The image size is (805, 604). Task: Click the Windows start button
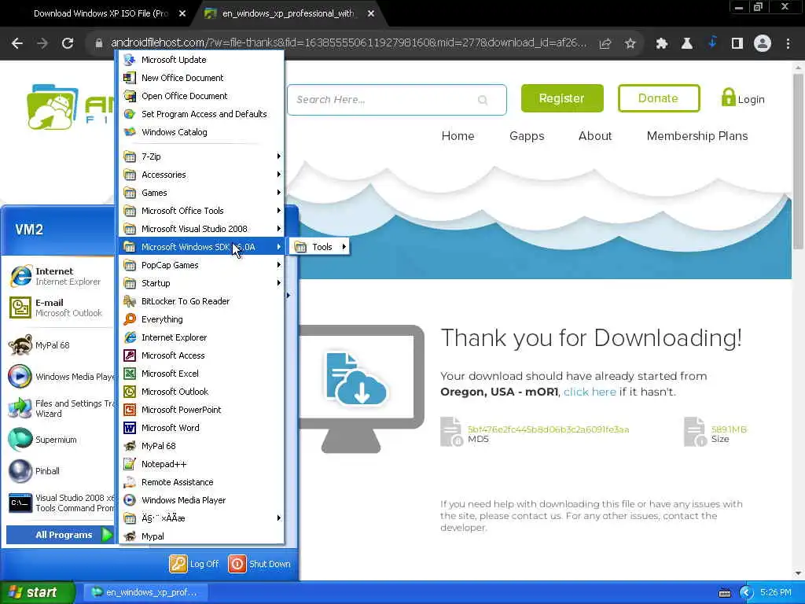coord(37,592)
